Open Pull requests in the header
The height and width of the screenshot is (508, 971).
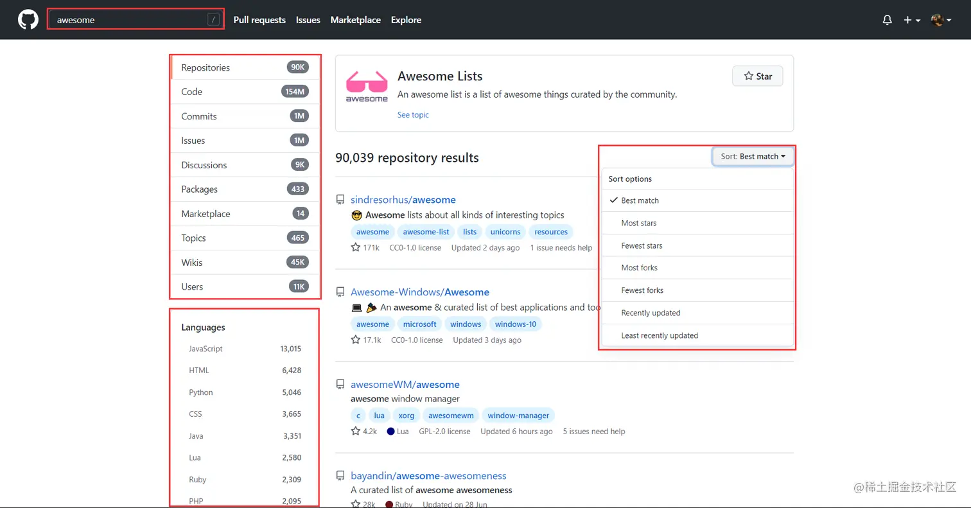[259, 20]
